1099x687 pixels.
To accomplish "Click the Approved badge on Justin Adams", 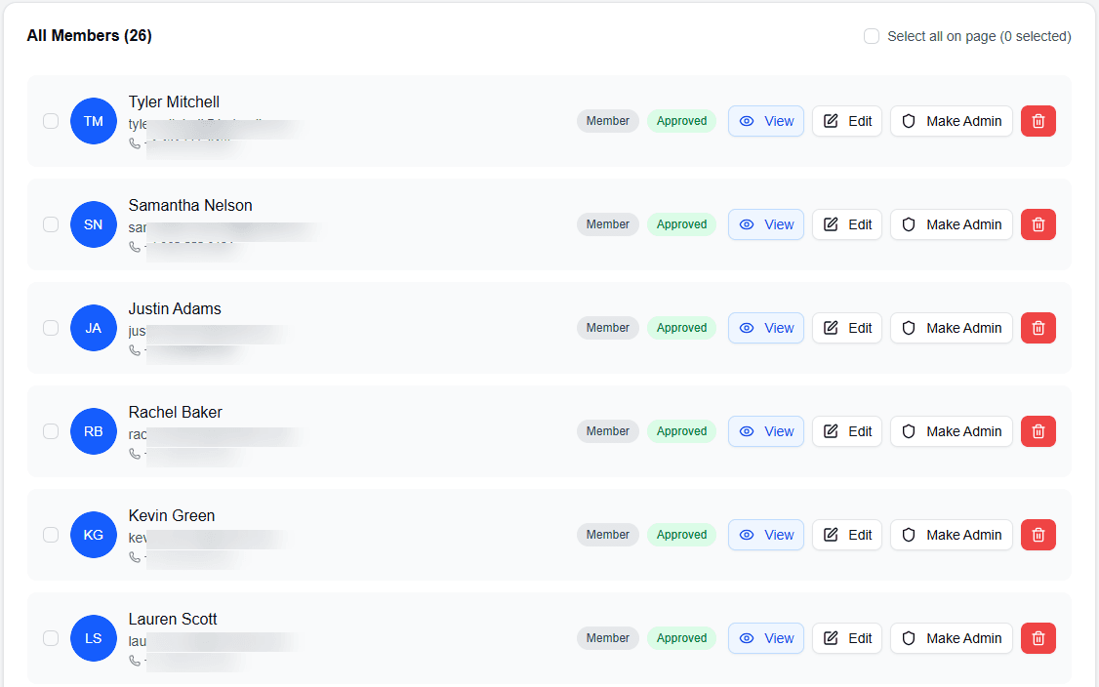I will click(681, 328).
